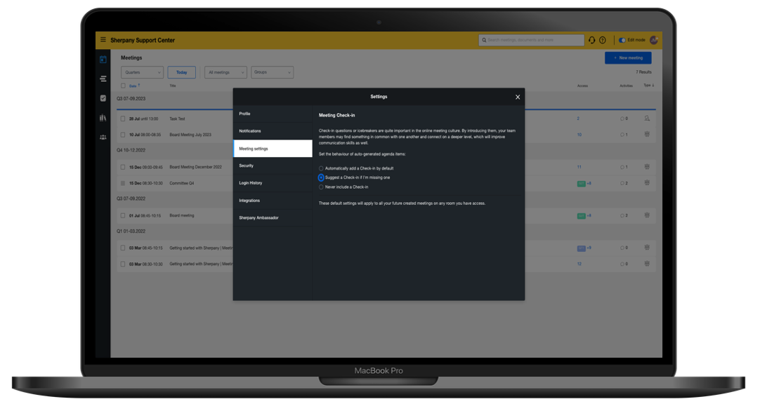The image size is (760, 411).
Task: Open the library books sidebar icon
Action: tap(103, 118)
